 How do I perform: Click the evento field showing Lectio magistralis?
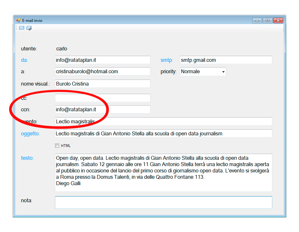[x=163, y=121]
